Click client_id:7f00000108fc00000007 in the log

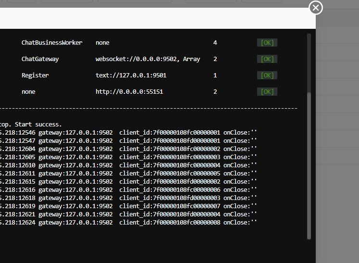170,206
